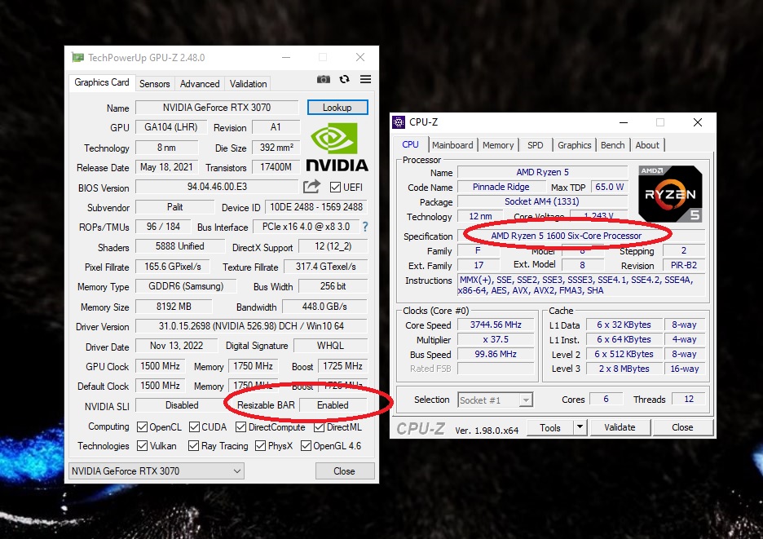This screenshot has height=539, width=763.
Task: Click the Memory Type value GDDR6 (Samsung)
Action: 186,286
